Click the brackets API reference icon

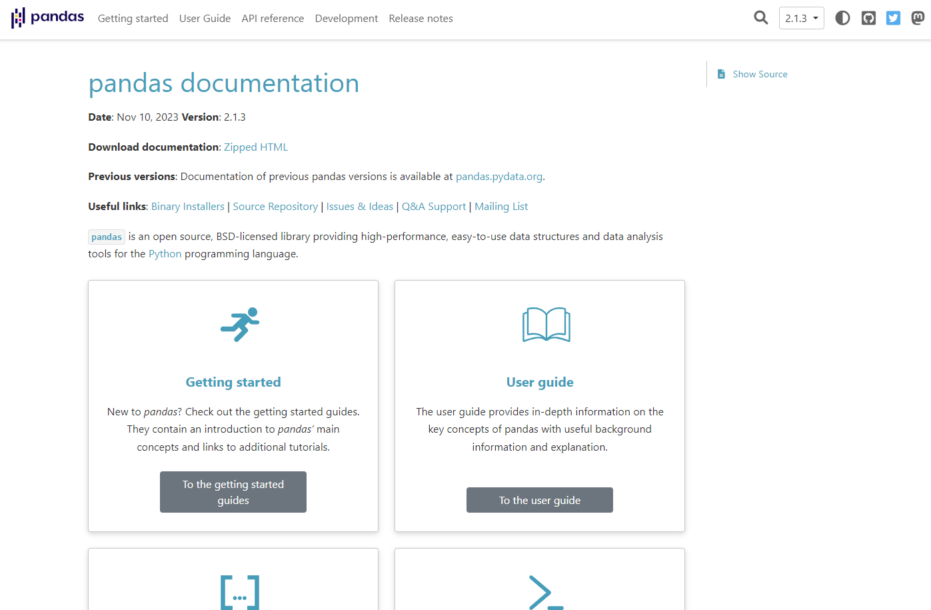[x=240, y=592]
